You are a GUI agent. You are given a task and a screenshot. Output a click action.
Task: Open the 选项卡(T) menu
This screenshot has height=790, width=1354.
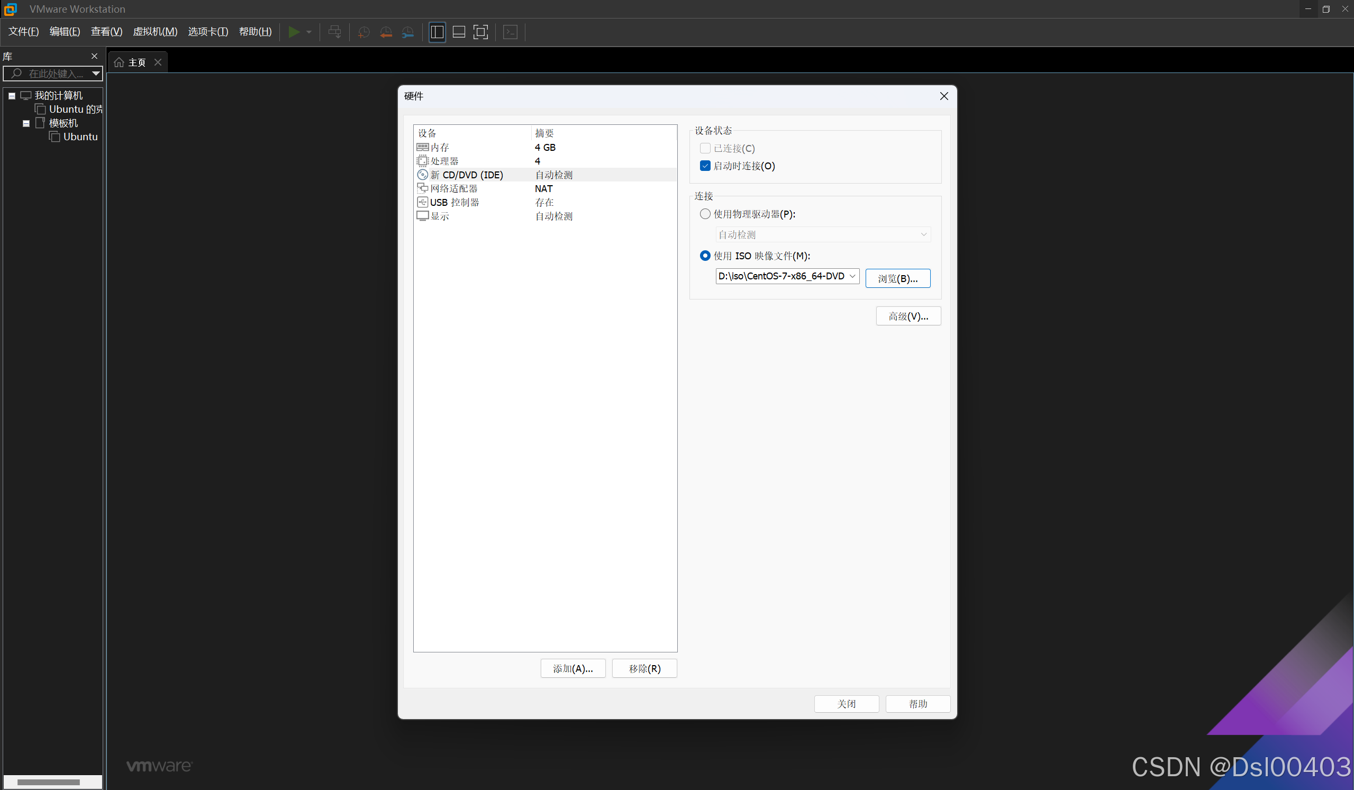tap(208, 32)
